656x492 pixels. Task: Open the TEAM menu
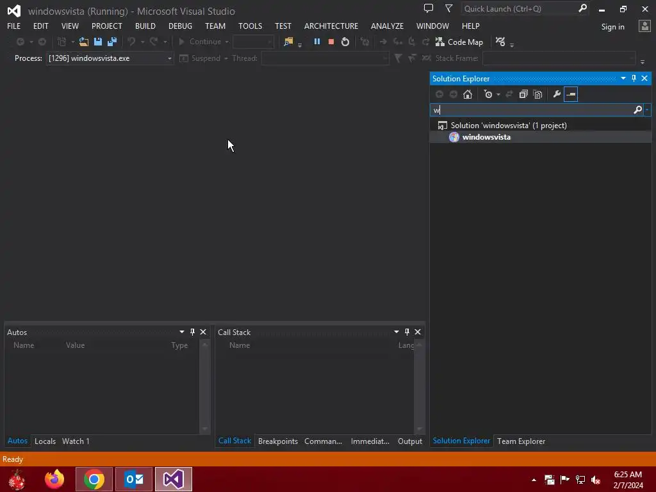pyautogui.click(x=215, y=26)
